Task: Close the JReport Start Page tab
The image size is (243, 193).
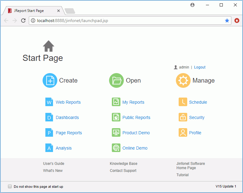Action: pyautogui.click(x=59, y=11)
